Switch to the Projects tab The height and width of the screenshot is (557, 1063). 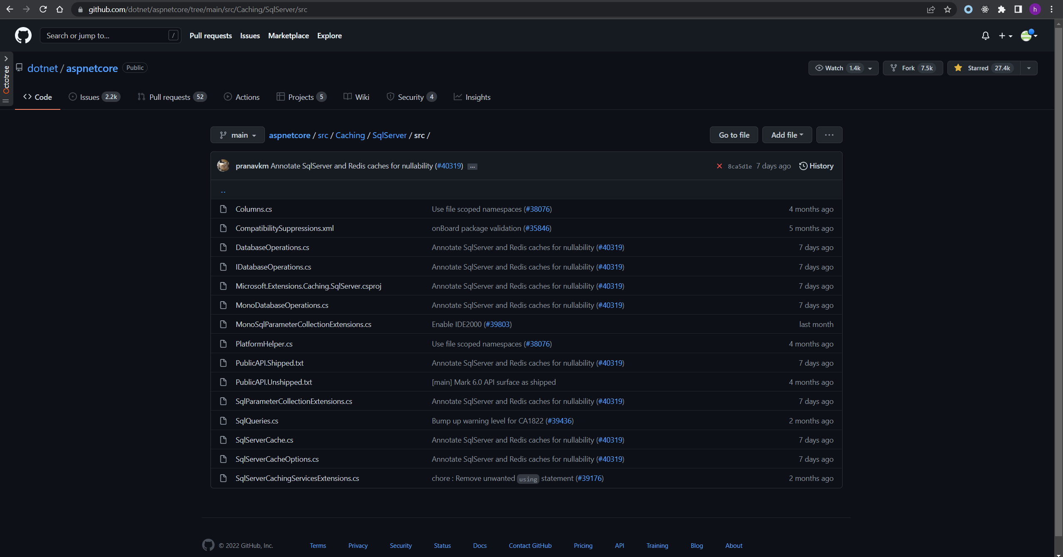(302, 97)
